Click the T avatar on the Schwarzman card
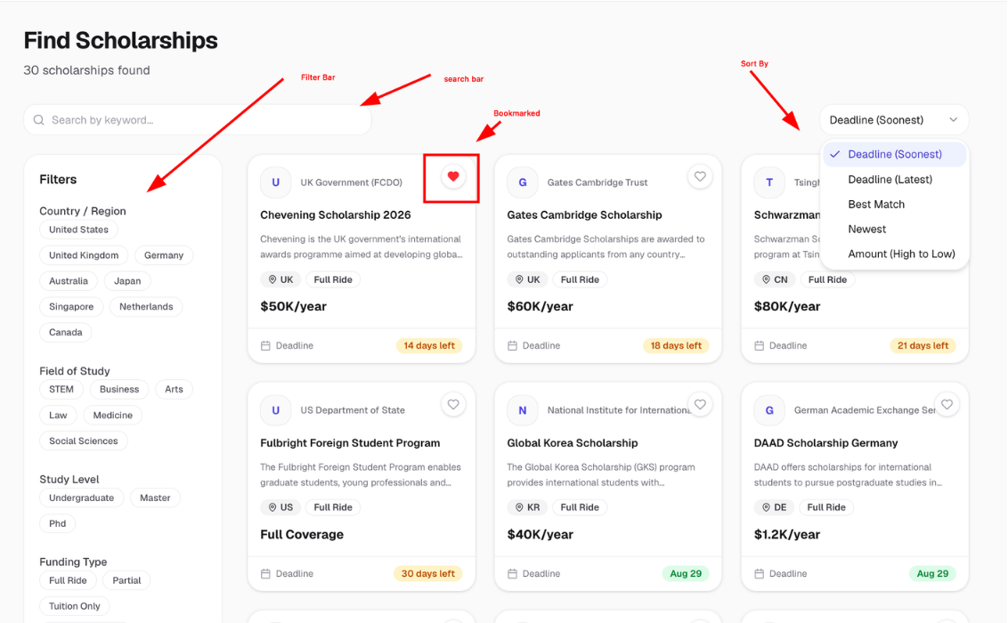 click(x=769, y=182)
